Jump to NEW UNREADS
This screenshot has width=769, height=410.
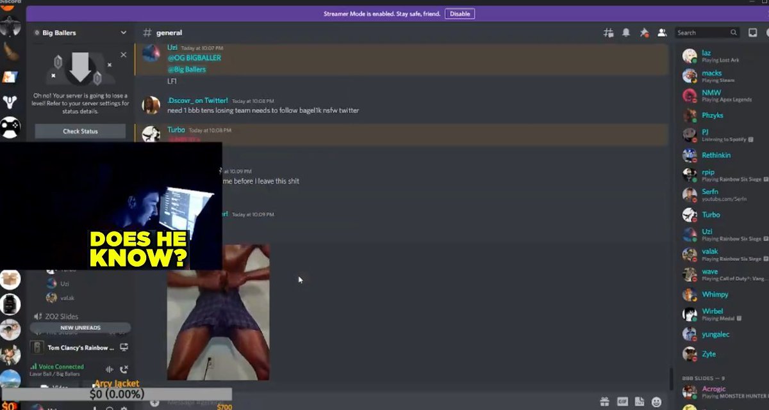coord(80,327)
